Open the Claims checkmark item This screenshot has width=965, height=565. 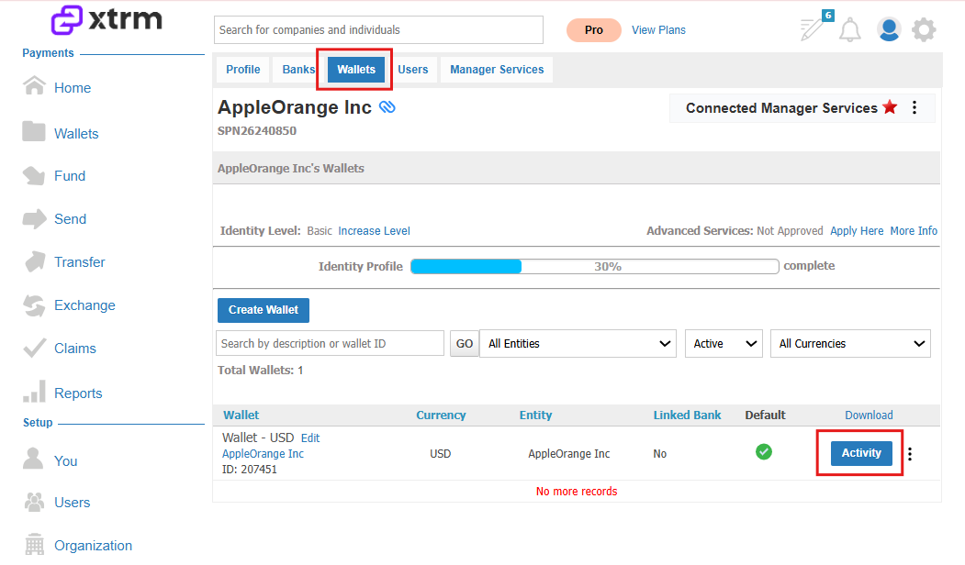[x=35, y=348]
